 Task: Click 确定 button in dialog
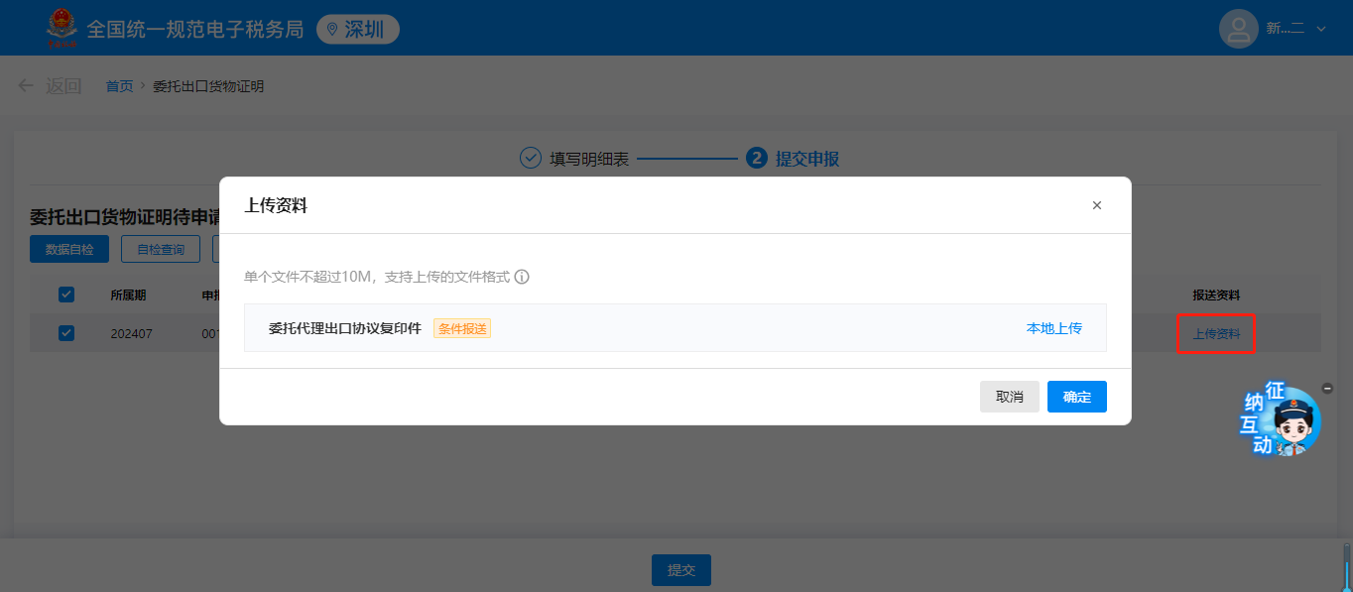coord(1077,397)
